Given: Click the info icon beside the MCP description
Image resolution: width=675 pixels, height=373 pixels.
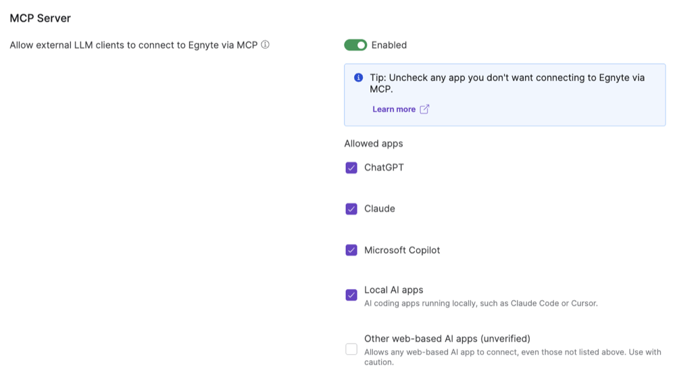Looking at the screenshot, I should click(265, 45).
